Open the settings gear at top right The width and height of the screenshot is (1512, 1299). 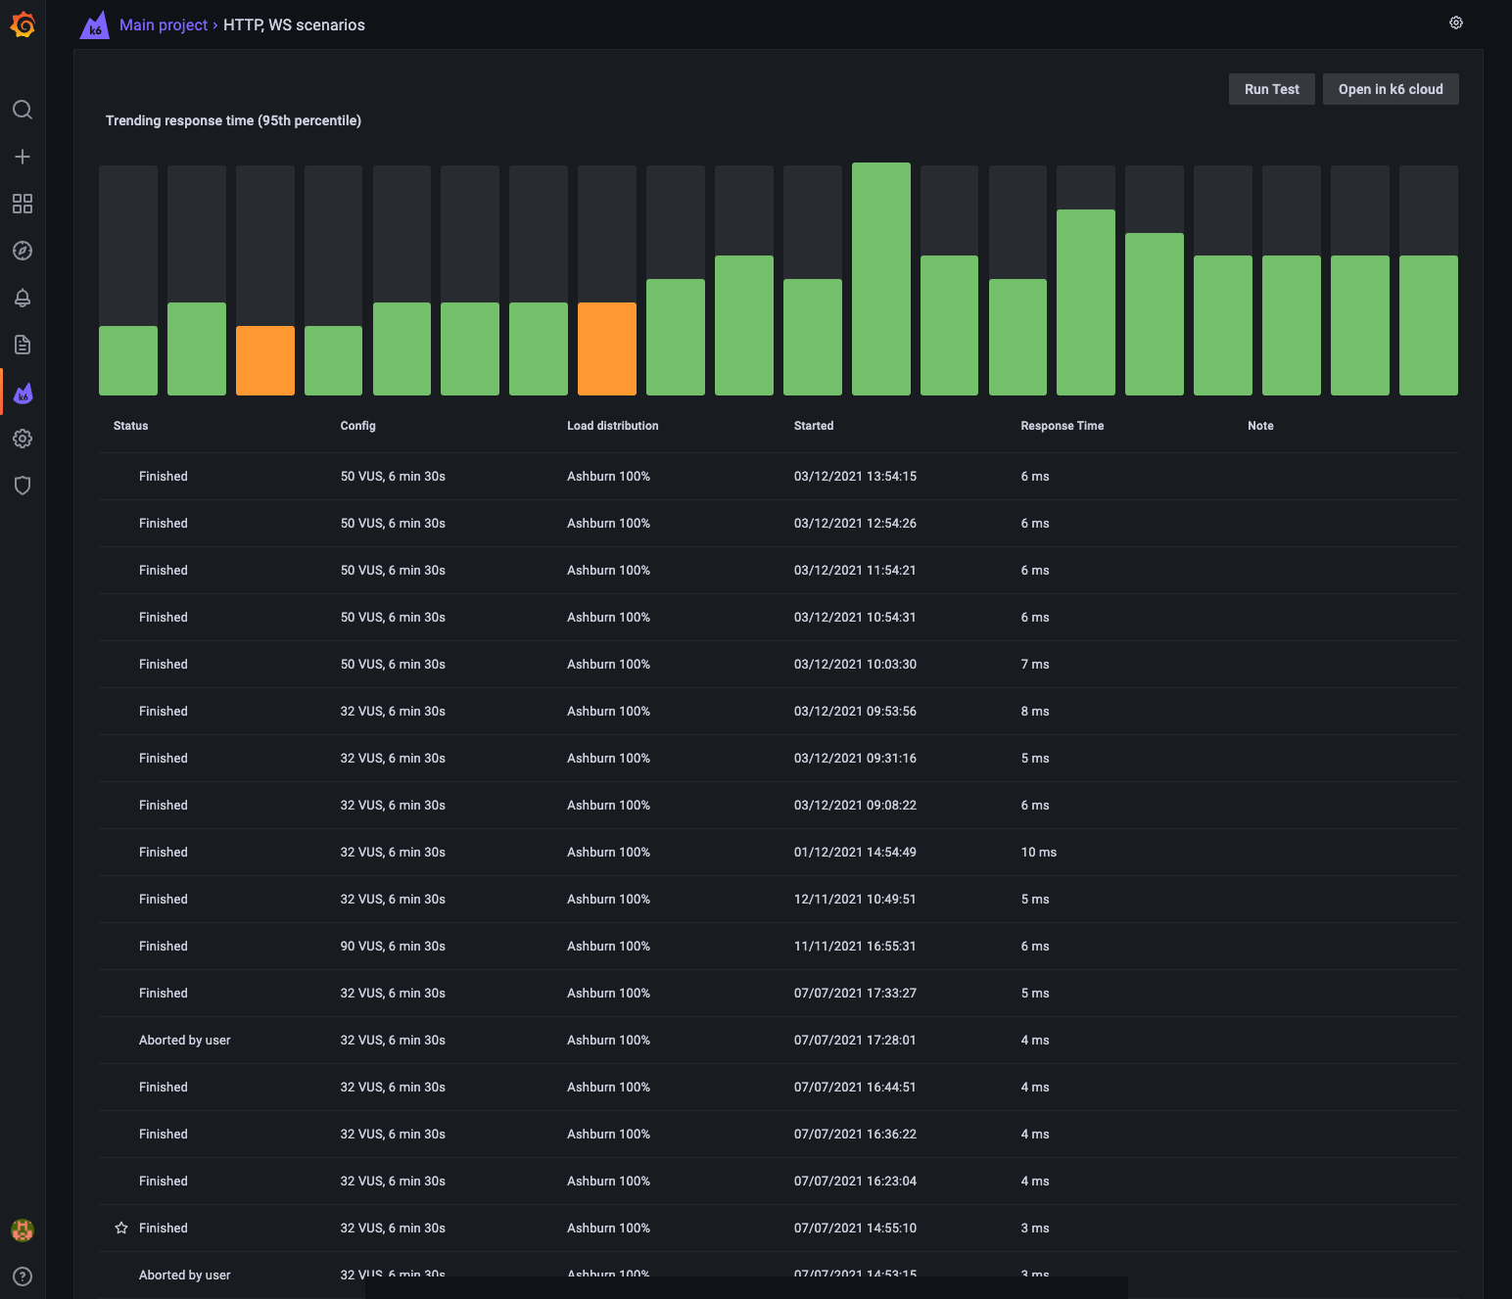pyautogui.click(x=1456, y=23)
